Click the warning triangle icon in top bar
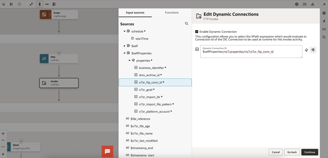The width and height of the screenshot is (328, 158). (312, 4)
